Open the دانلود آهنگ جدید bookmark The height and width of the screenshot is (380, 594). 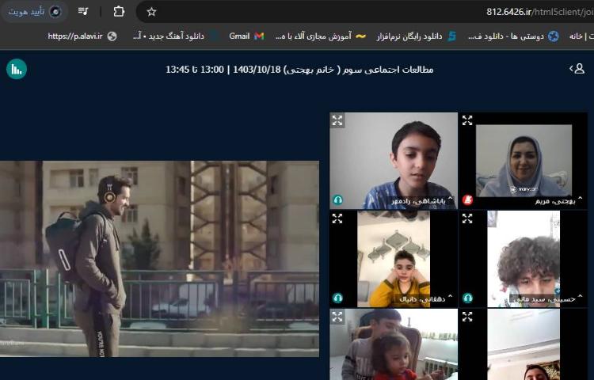coord(175,36)
